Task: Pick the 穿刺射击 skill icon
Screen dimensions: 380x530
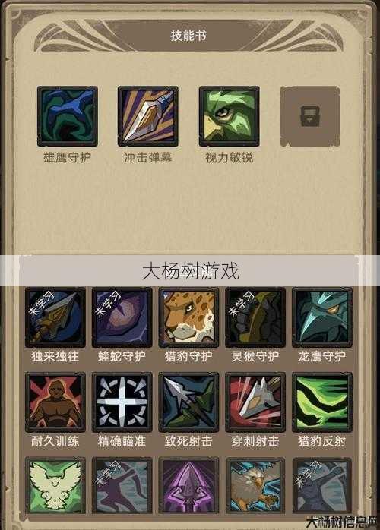Action: pyautogui.click(x=255, y=402)
